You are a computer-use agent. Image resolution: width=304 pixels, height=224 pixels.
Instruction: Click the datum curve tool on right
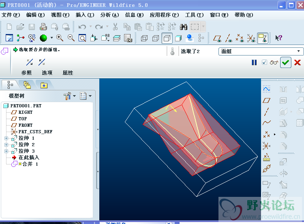point(267,123)
